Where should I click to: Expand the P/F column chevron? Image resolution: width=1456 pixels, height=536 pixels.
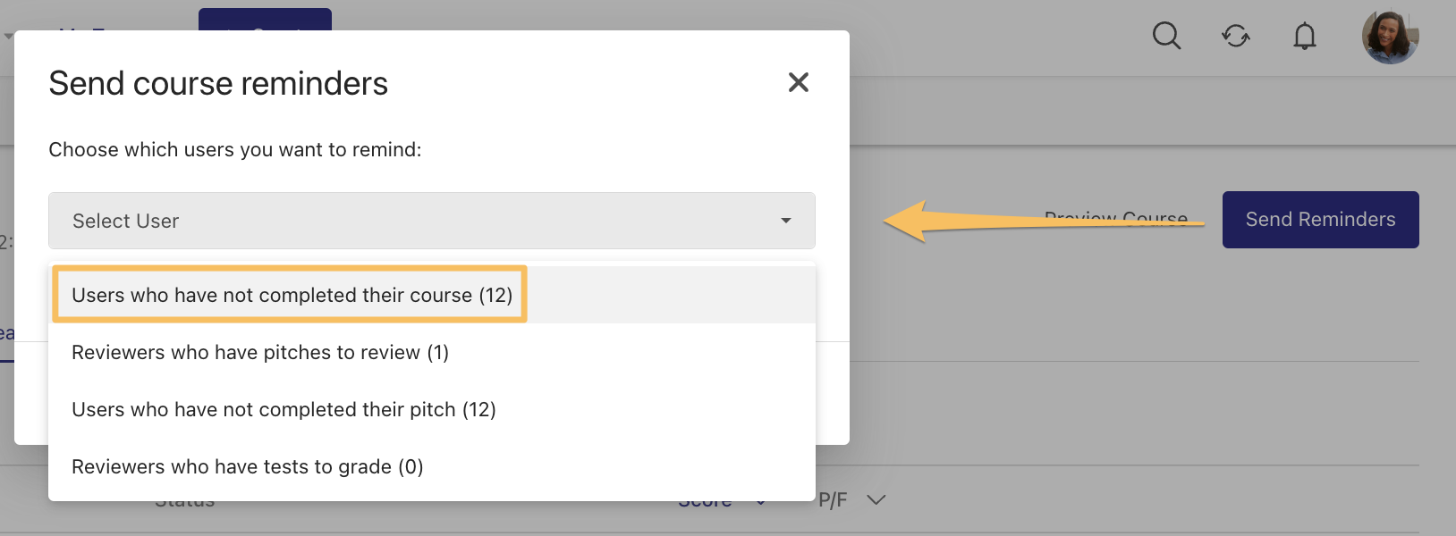876,499
